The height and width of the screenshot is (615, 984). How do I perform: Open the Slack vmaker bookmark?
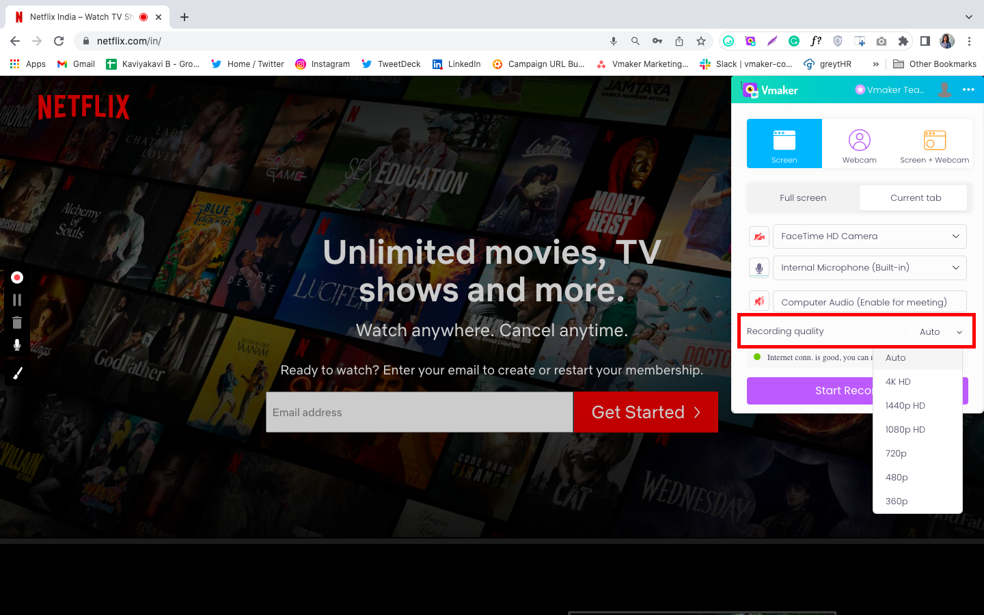[x=746, y=64]
